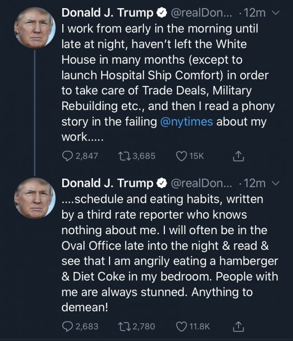
Task: Open Donald J. Trump name on first tweet
Action: click(107, 13)
